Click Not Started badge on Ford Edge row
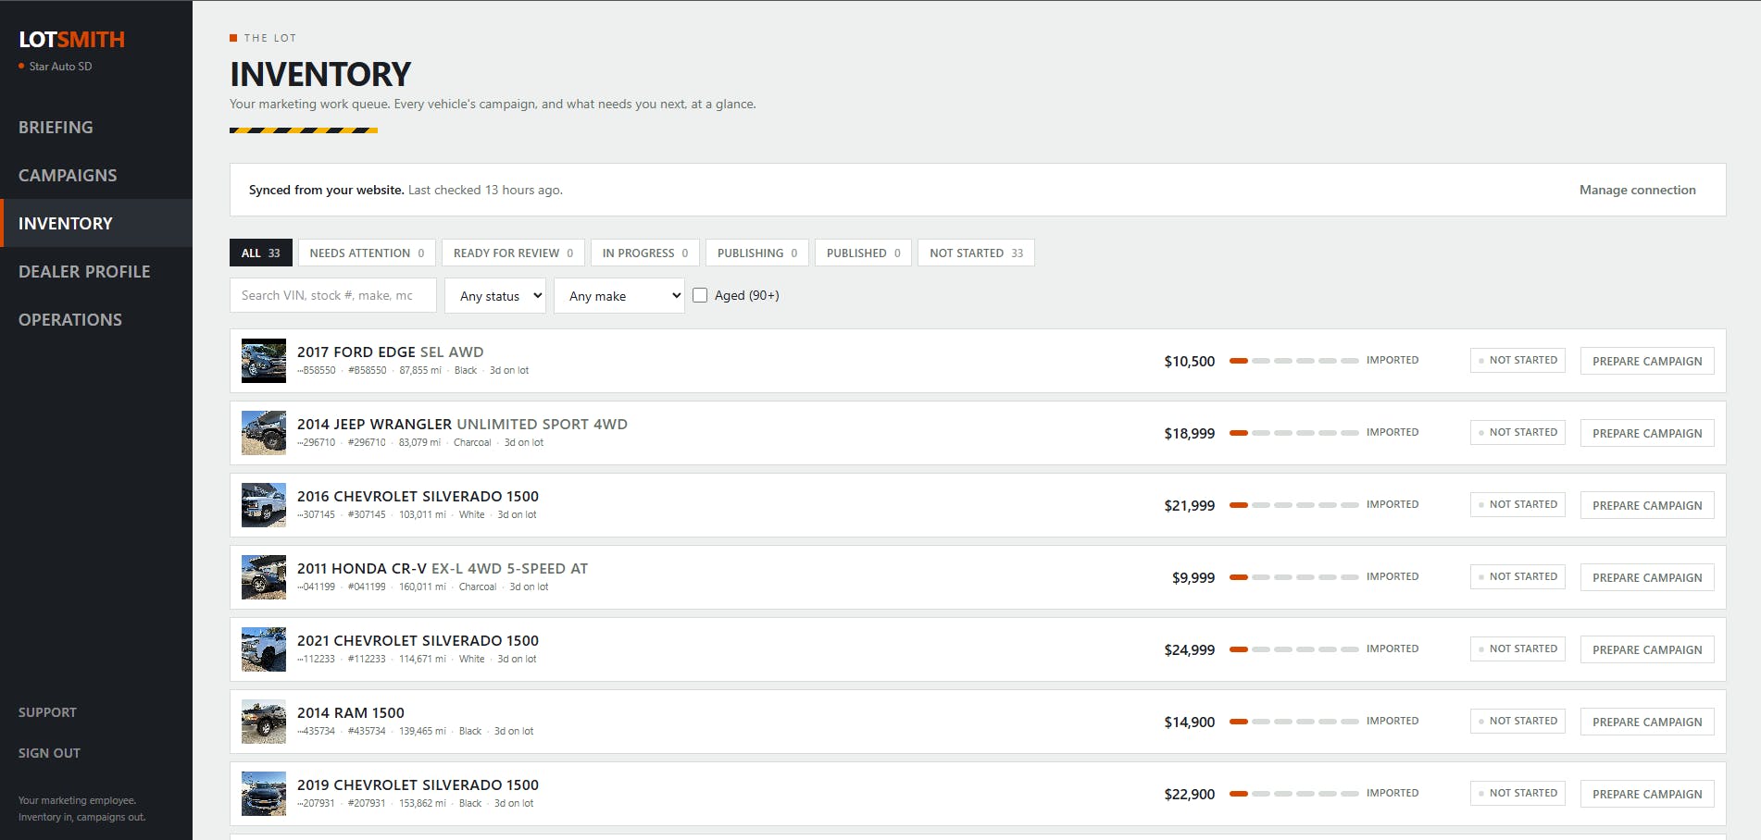1761x840 pixels. point(1517,360)
